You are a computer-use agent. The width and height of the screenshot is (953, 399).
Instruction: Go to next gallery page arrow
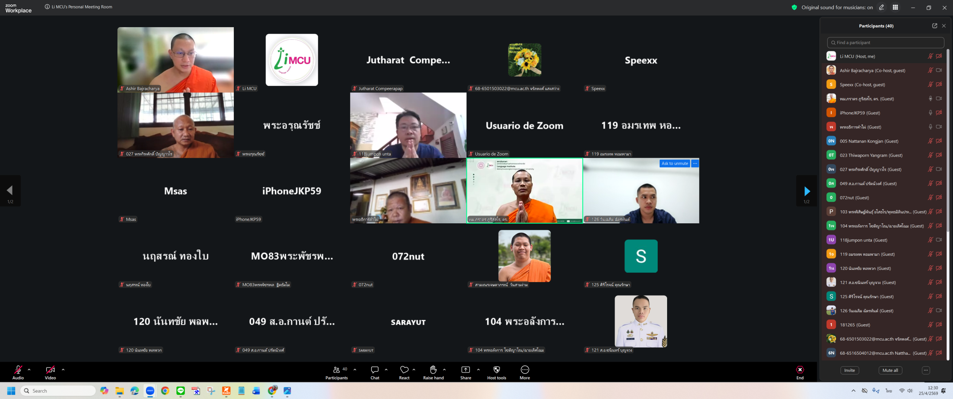[x=807, y=191]
